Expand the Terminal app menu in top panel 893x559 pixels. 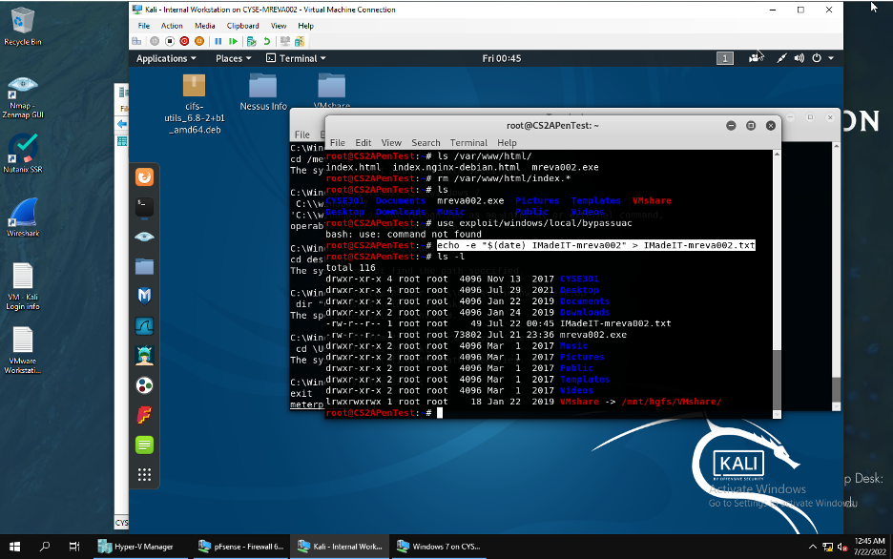click(296, 58)
